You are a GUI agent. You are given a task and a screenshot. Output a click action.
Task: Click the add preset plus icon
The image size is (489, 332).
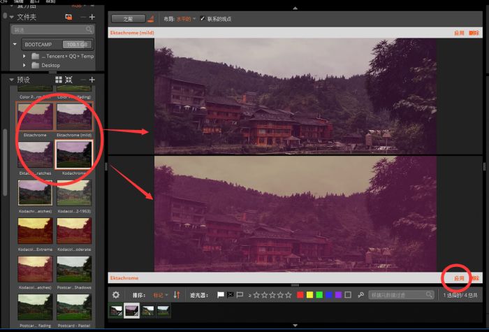[92, 80]
